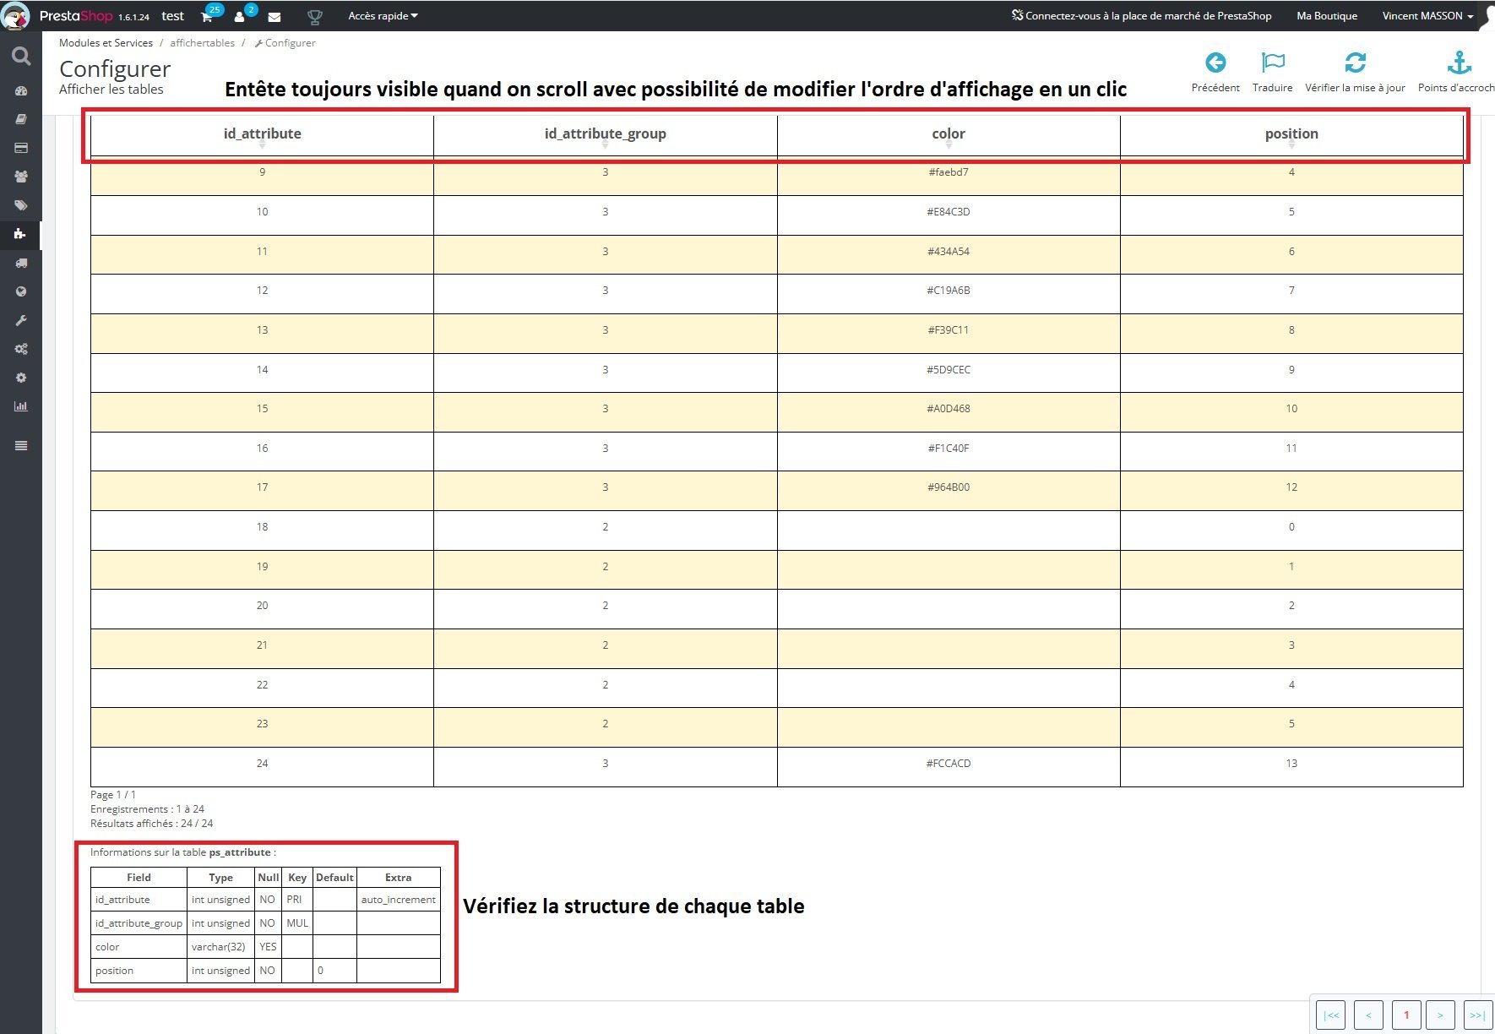Click the auto_increment cell in structure table
The height and width of the screenshot is (1034, 1495).
[399, 900]
